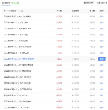
Task: Click the 1.5升 自然吸气 116马力 group heading
Action: tap(14, 11)
